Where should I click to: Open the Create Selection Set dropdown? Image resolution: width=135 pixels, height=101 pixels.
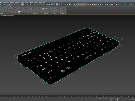pos(40,4)
